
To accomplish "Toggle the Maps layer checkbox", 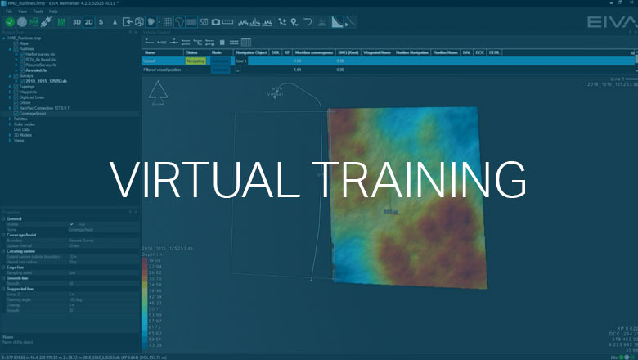I will (16, 43).
